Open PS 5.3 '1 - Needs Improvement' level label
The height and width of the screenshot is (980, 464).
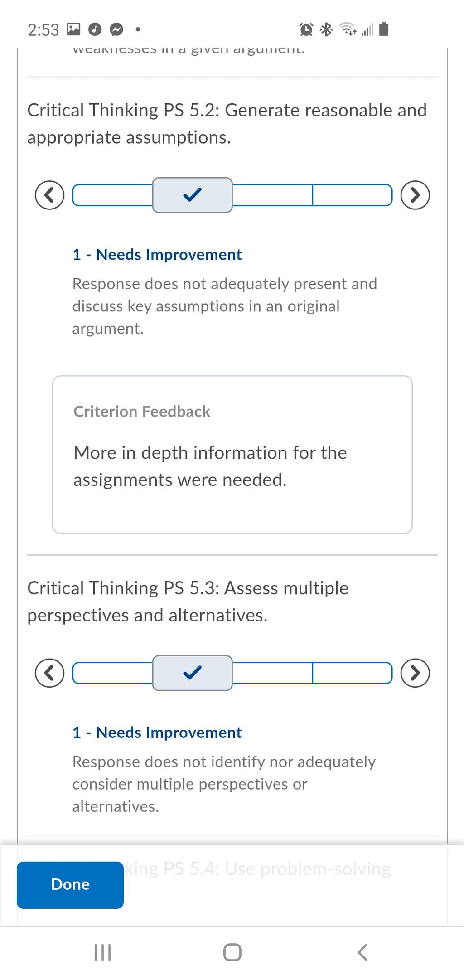pyautogui.click(x=157, y=733)
